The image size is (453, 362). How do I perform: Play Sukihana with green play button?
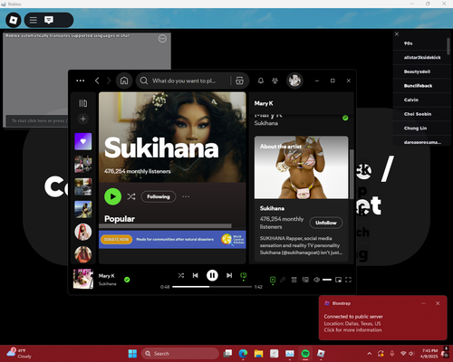coord(112,196)
